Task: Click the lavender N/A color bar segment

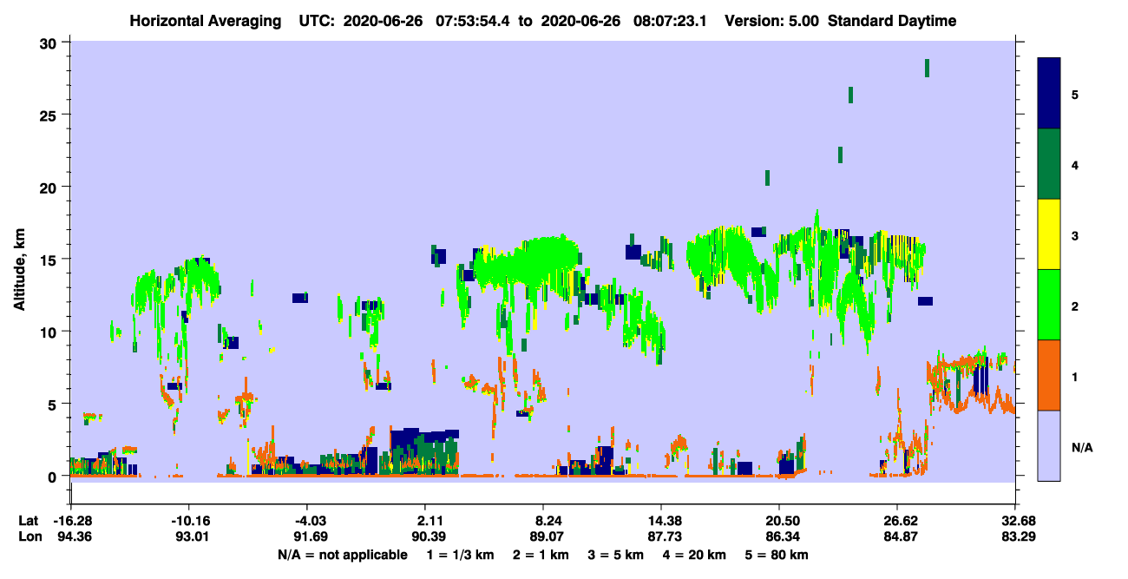Action: pyautogui.click(x=1049, y=445)
